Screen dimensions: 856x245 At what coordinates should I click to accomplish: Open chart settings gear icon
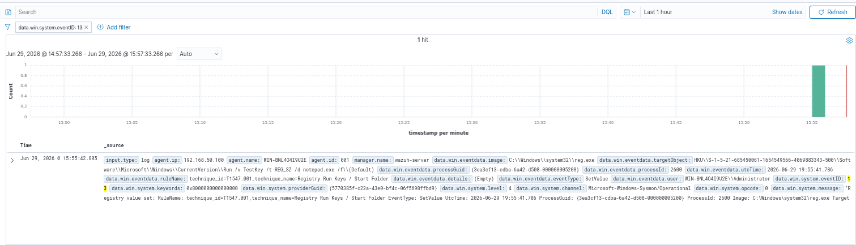tap(849, 41)
